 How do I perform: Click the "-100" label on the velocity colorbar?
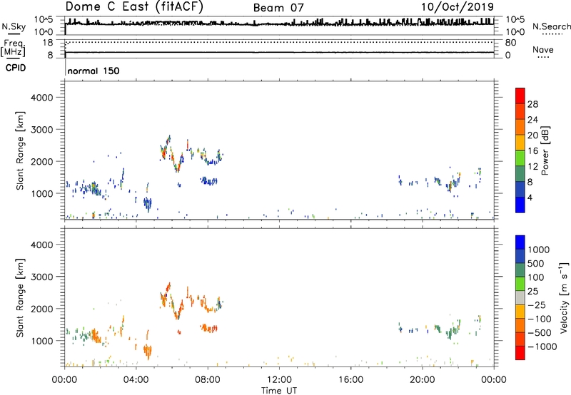(539, 319)
